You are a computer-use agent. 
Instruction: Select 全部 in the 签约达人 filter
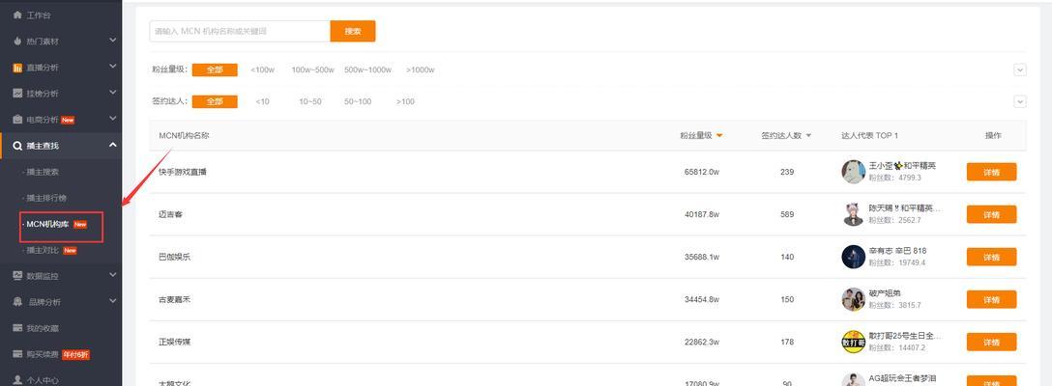(215, 102)
